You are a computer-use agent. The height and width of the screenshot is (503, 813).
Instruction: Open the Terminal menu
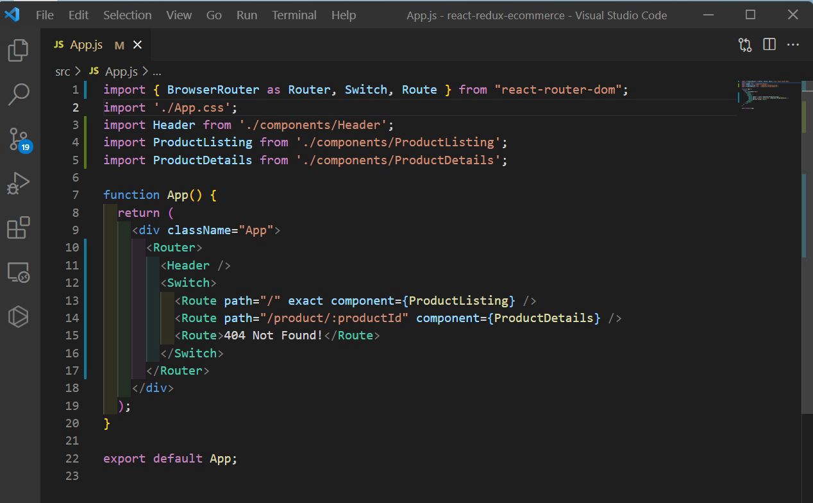tap(295, 15)
